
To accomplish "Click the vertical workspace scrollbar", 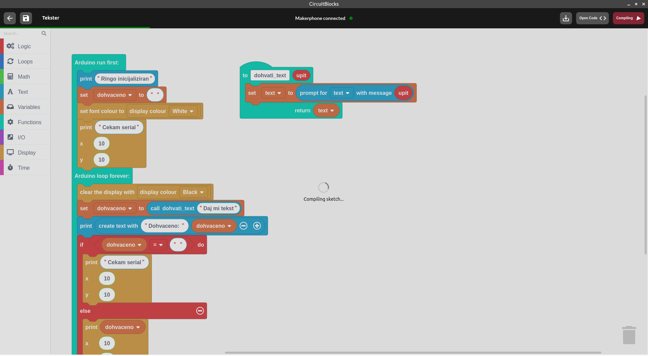I will coord(646,175).
